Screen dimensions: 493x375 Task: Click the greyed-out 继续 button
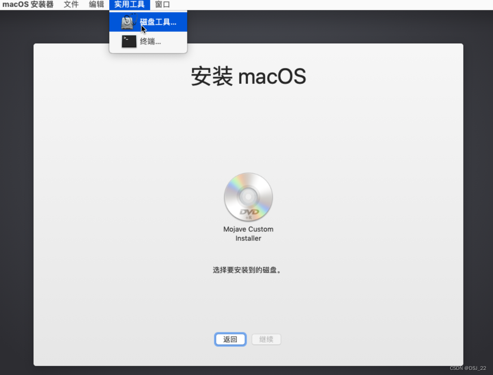coord(266,339)
